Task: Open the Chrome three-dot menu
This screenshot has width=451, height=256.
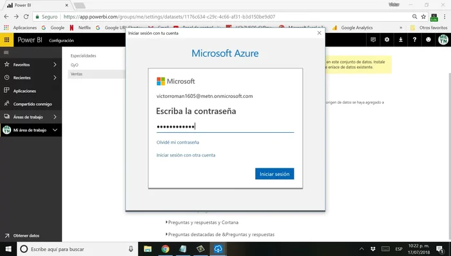Action: [445, 17]
